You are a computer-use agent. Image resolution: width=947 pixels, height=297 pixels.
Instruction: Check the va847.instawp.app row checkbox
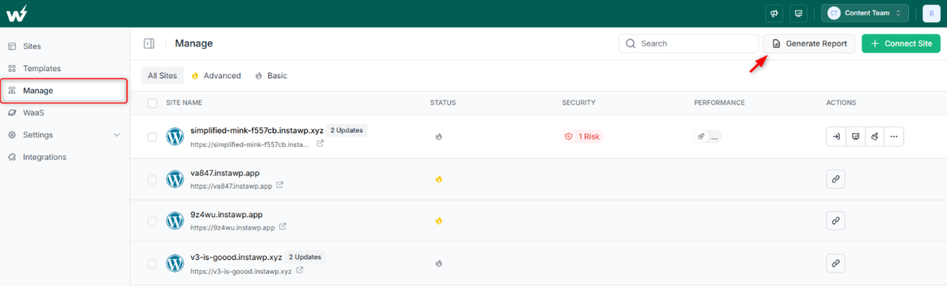152,179
